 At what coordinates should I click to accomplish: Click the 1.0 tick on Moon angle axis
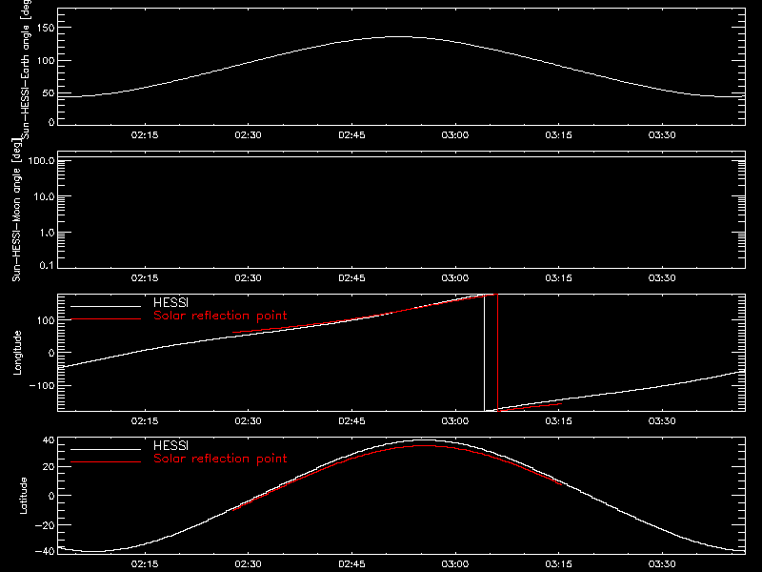point(47,233)
